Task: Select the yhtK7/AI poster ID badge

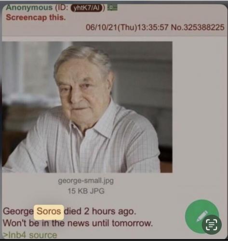Action: pos(87,8)
